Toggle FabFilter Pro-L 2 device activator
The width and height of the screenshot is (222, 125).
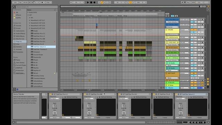tap(50, 94)
